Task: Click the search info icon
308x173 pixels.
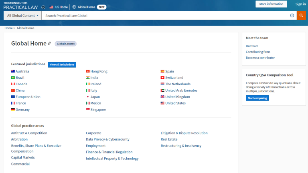Action: pyautogui.click(x=292, y=16)
